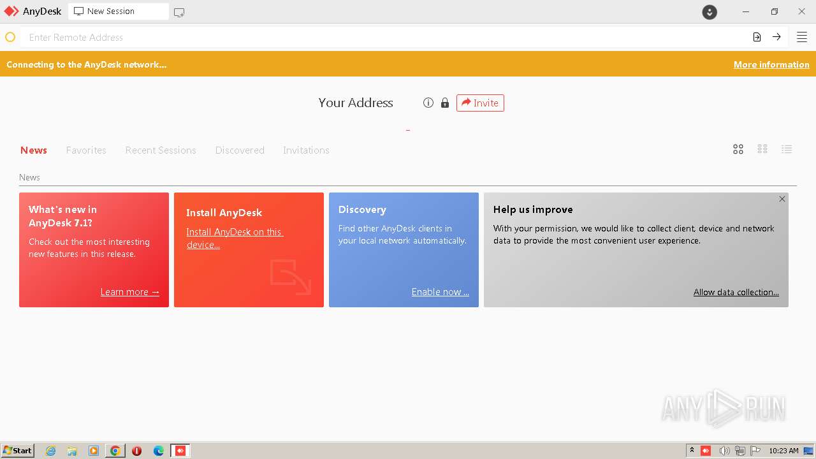Open the AnyDesk main menu hamburger icon
Image resolution: width=816 pixels, height=459 pixels.
click(x=802, y=37)
